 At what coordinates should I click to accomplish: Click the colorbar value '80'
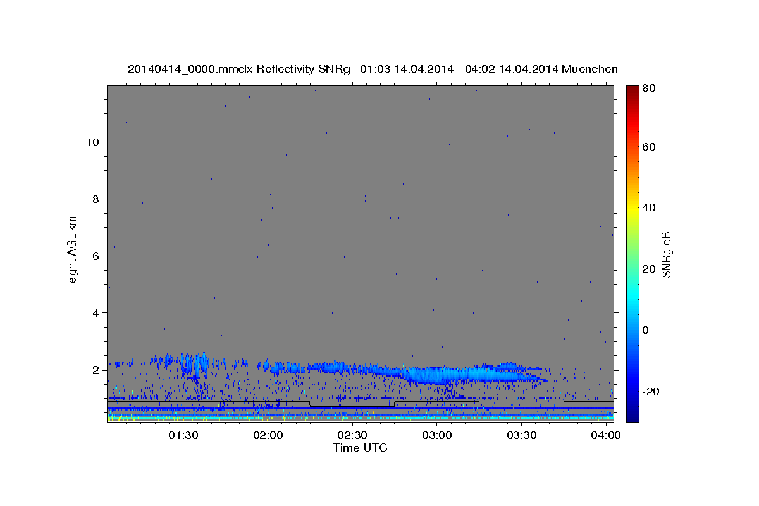click(650, 89)
